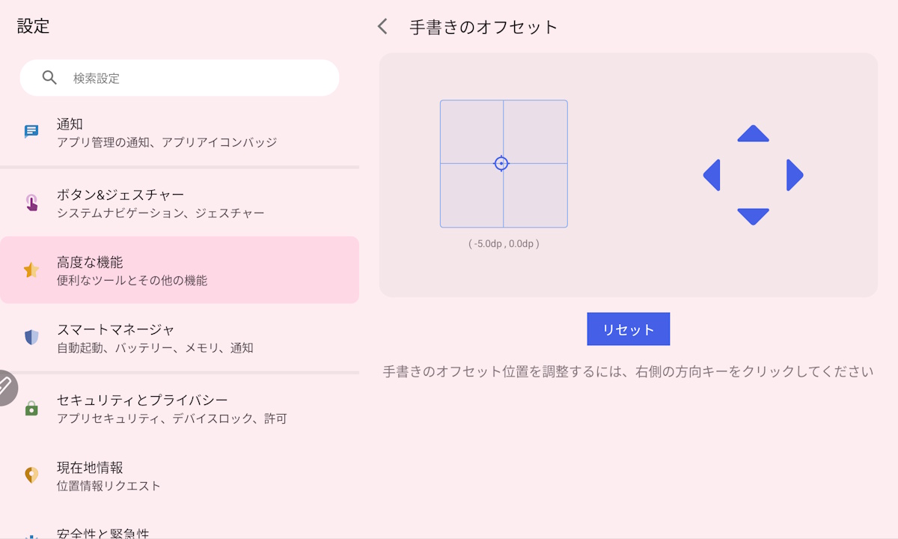This screenshot has width=898, height=539.
Task: Tap the floating pen shortcut icon
Action: coord(6,387)
